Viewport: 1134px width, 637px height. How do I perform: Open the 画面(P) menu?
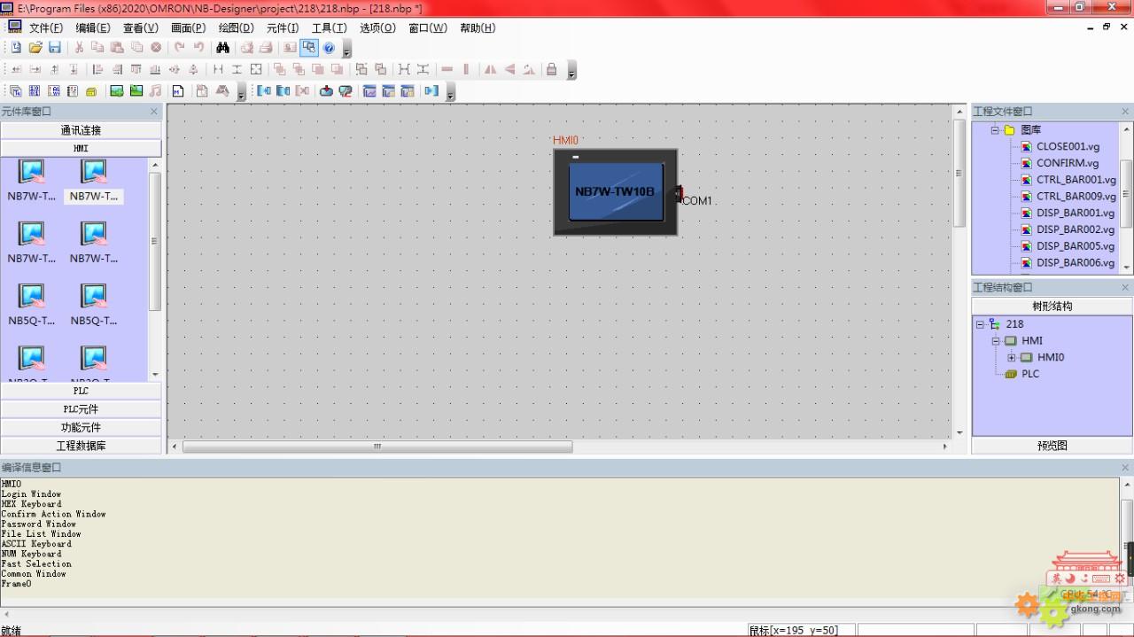coord(188,27)
